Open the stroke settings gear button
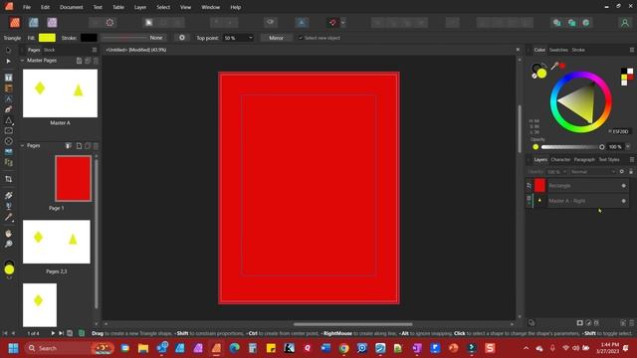The height and width of the screenshot is (358, 637). [x=181, y=38]
